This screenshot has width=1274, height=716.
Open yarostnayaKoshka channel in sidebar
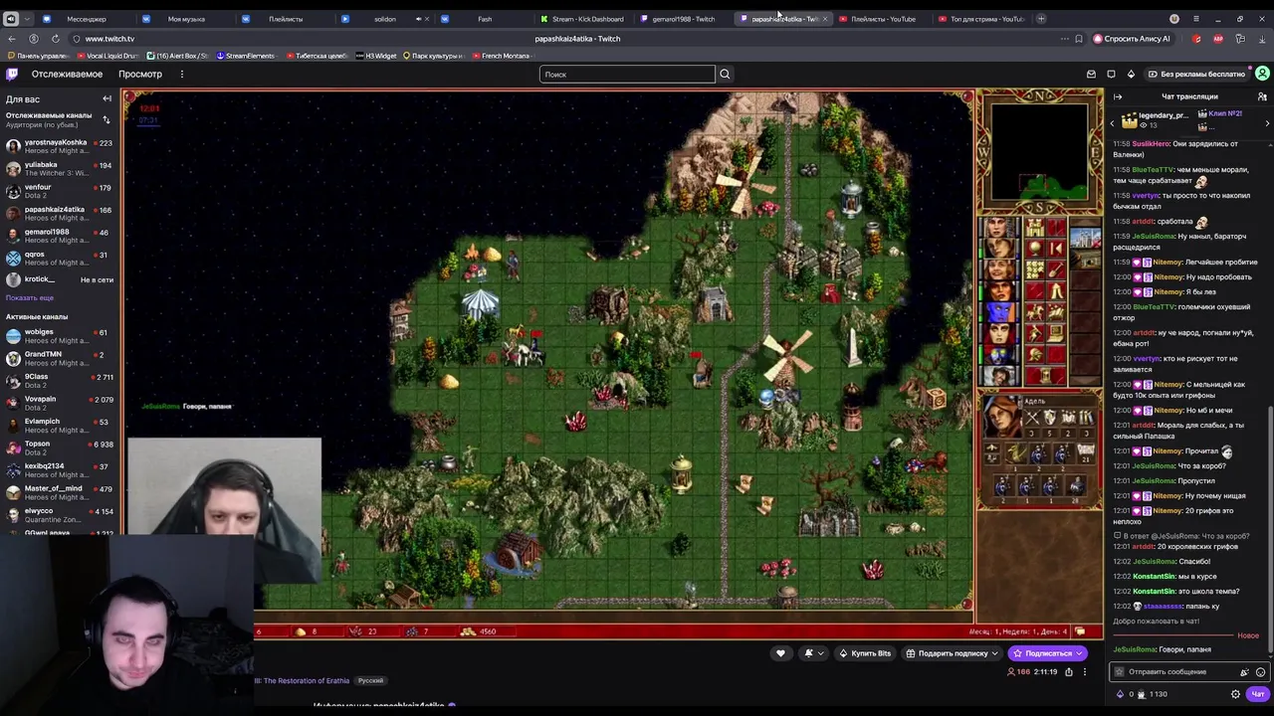pyautogui.click(x=58, y=146)
